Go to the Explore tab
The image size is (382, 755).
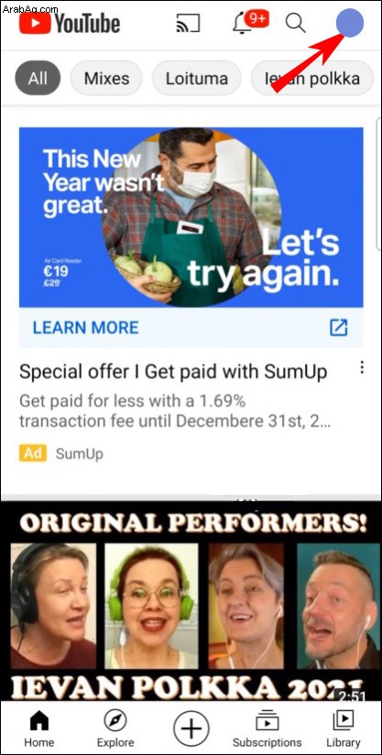(115, 728)
